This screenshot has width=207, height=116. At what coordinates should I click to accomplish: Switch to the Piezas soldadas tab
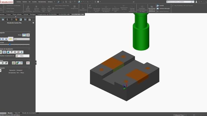point(17,14)
